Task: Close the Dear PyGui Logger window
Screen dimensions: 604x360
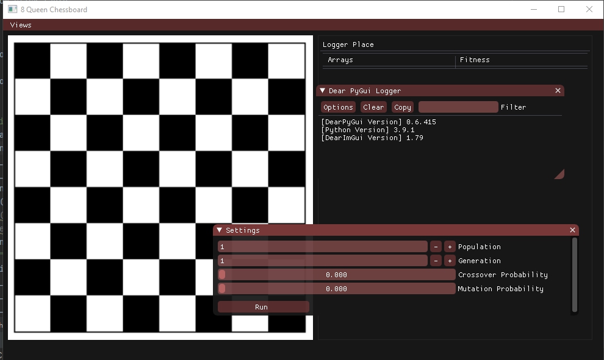Action: click(x=558, y=91)
